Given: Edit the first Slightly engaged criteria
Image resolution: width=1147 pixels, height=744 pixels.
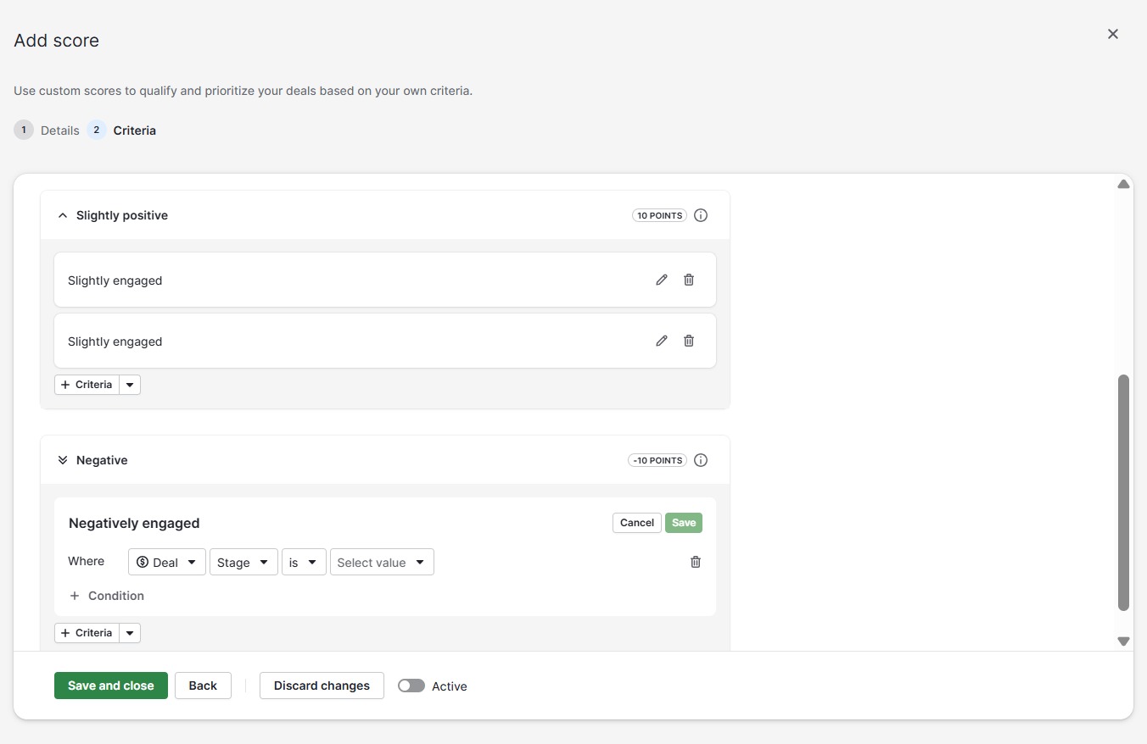Looking at the screenshot, I should [662, 280].
